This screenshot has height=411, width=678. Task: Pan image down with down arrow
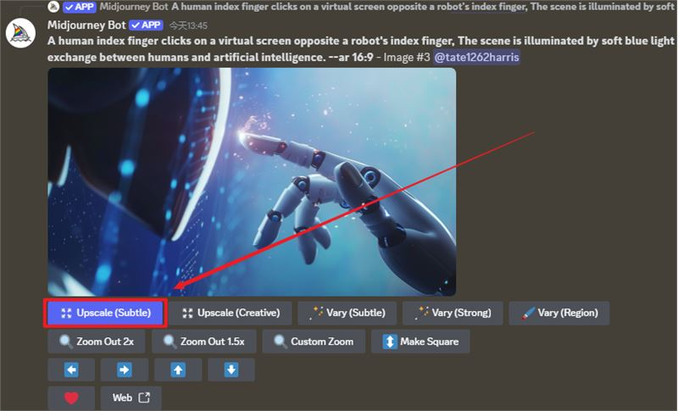tap(231, 369)
